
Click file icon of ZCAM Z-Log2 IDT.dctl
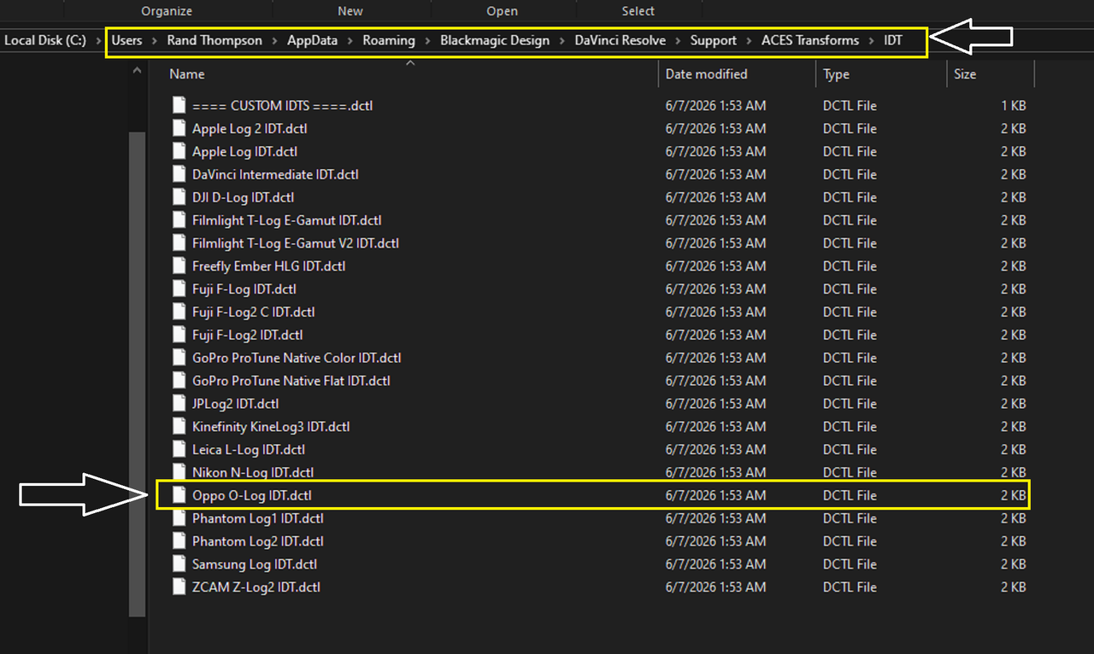tap(179, 587)
